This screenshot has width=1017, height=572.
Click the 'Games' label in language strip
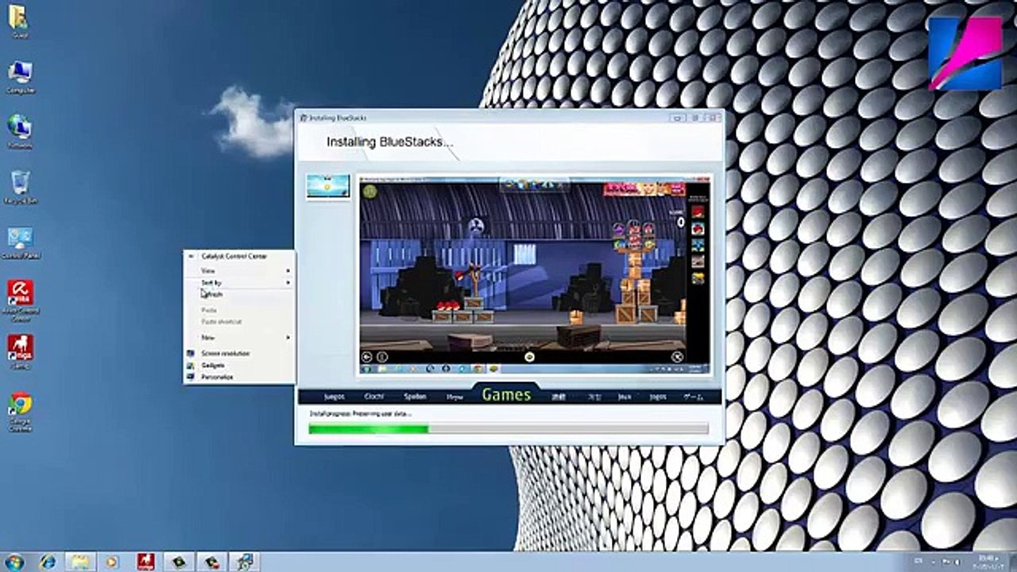(x=506, y=395)
